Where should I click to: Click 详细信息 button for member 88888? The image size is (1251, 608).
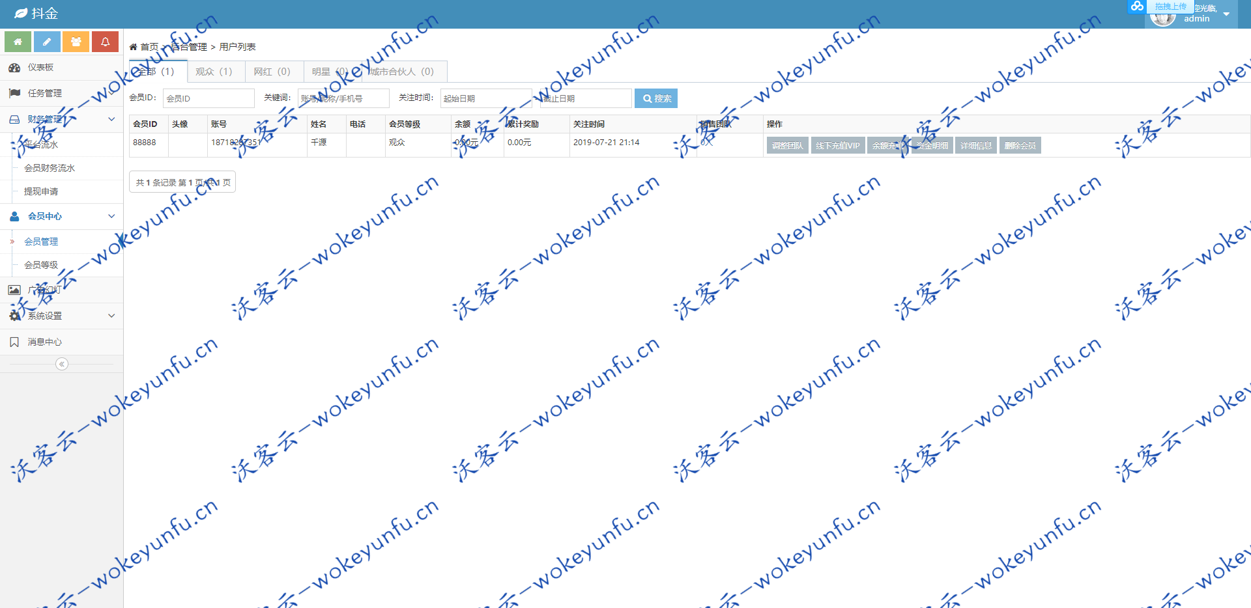point(976,145)
